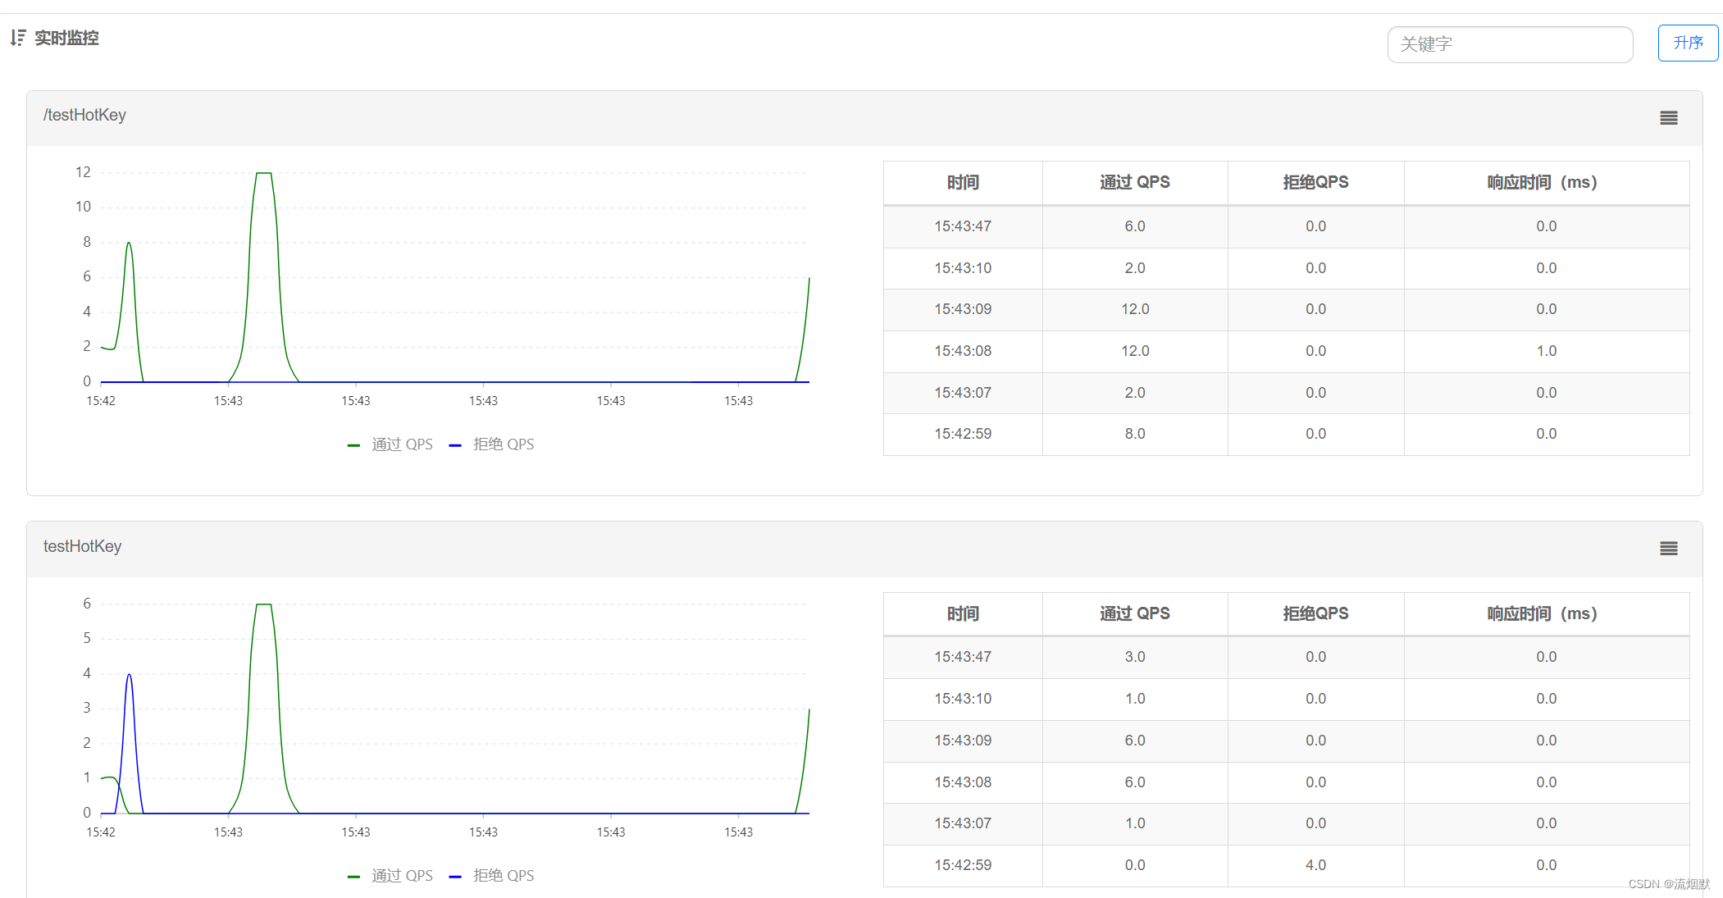The width and height of the screenshot is (1723, 898).
Task: Click 3.0 通过 QPS value in testHotKey table
Action: (x=1135, y=658)
